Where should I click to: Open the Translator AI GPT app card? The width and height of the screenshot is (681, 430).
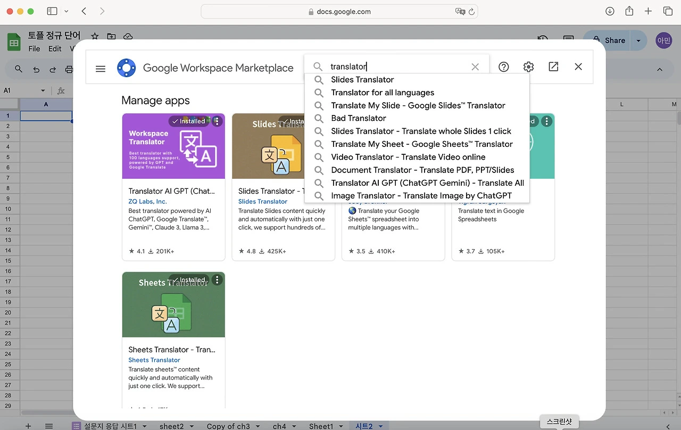coord(173,187)
